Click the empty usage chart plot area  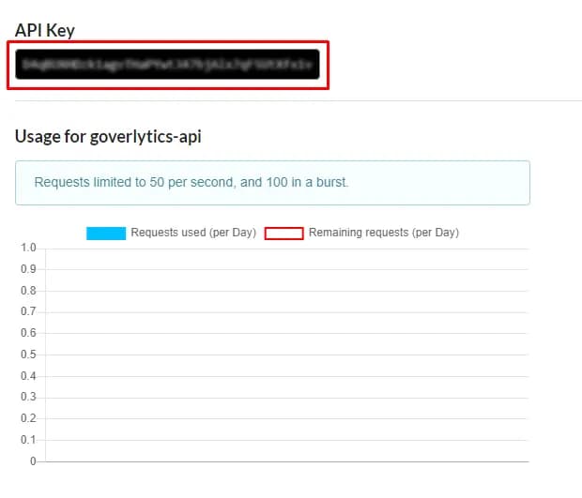286,355
